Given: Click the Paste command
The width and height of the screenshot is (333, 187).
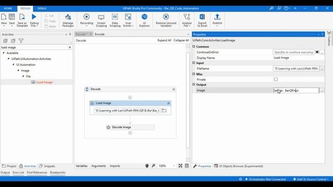Looking at the screenshot, I should (x=50, y=26).
